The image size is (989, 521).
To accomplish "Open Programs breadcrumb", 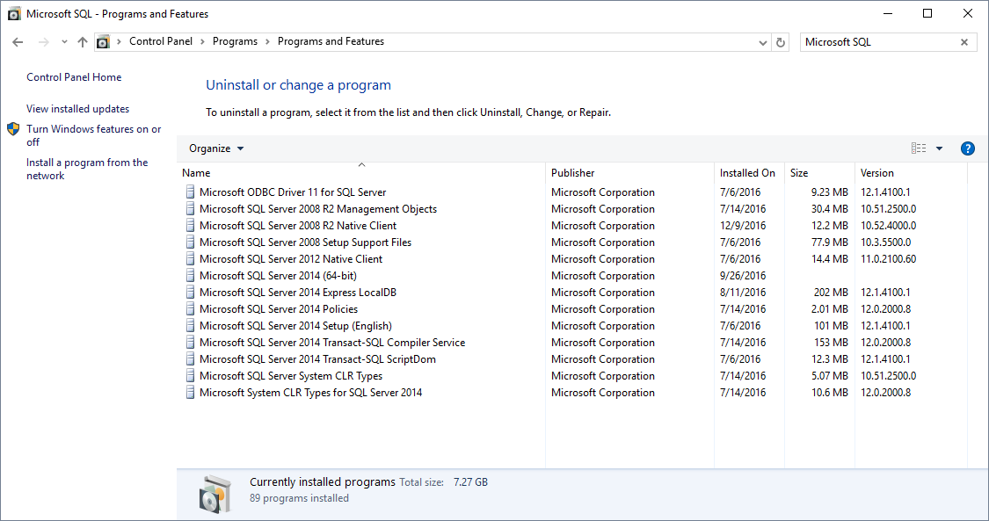I will (x=235, y=41).
